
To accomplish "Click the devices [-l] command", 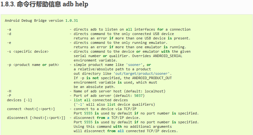I will [x=19, y=100].
